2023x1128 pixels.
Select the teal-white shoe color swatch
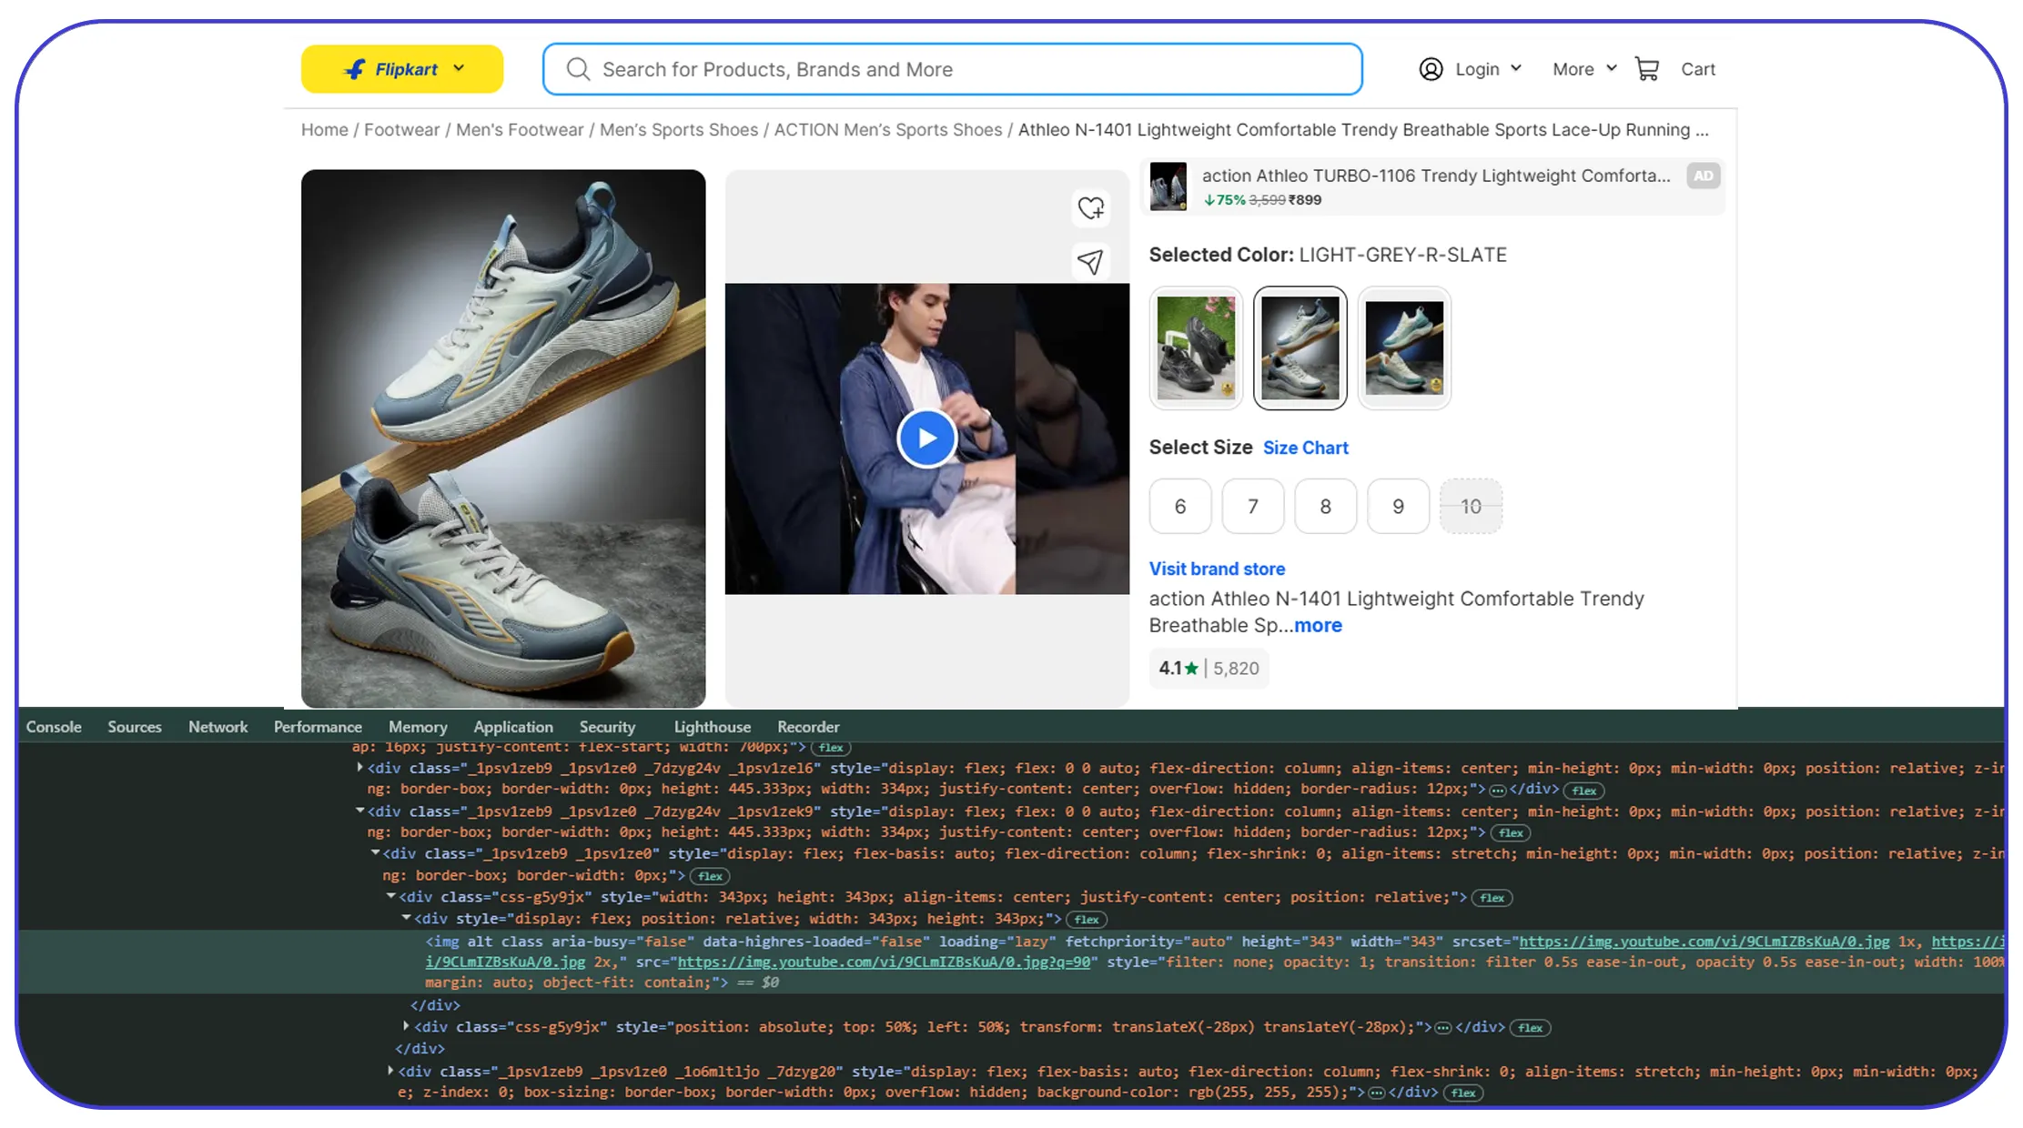point(1404,347)
